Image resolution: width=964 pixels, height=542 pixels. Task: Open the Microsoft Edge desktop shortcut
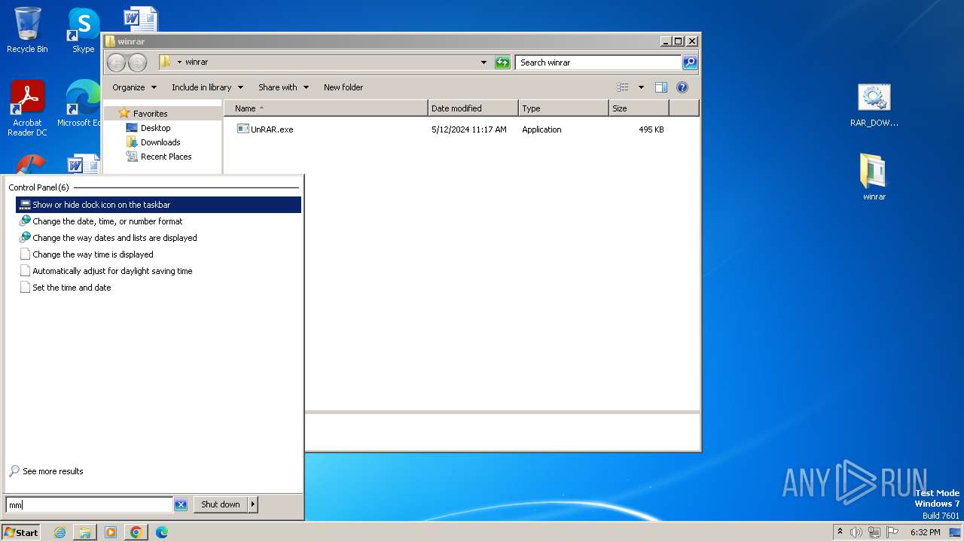[79, 104]
